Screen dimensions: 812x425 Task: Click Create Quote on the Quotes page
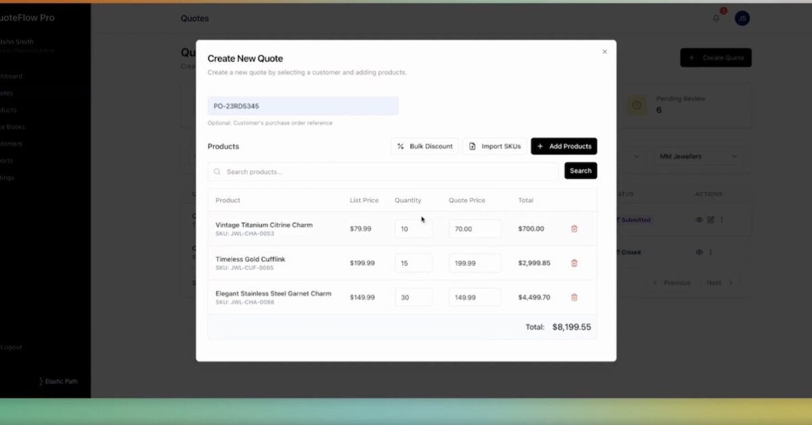coord(716,58)
